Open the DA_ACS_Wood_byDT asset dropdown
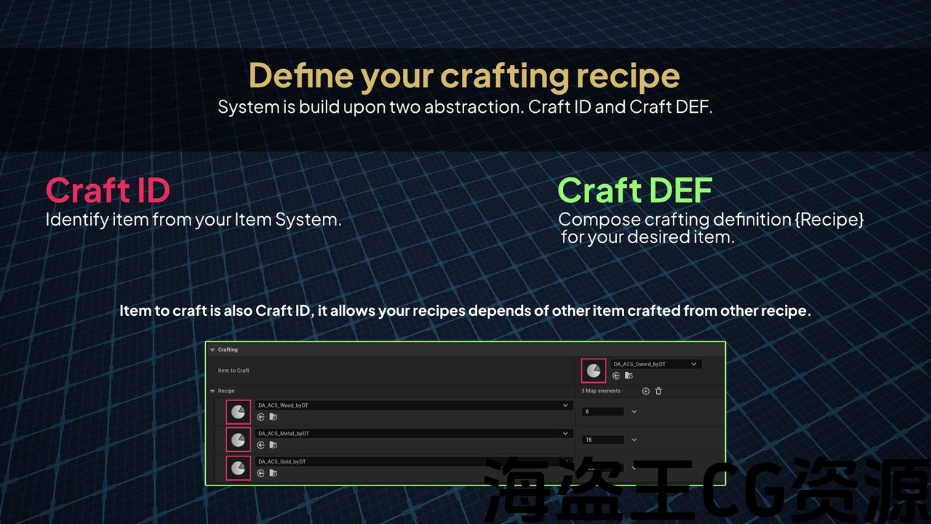Viewport: 931px width, 524px height. coord(565,405)
